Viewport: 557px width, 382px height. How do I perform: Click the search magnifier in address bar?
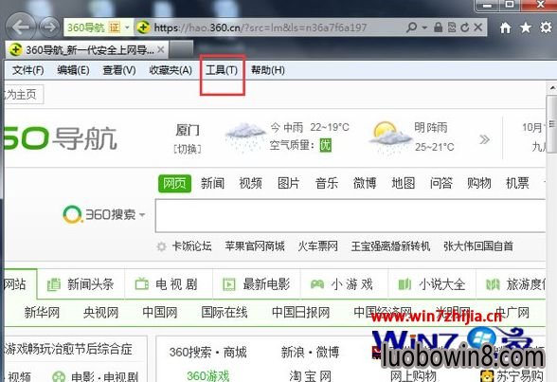point(411,27)
